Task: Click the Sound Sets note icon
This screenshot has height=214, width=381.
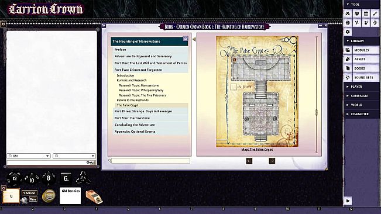Action: [348, 77]
